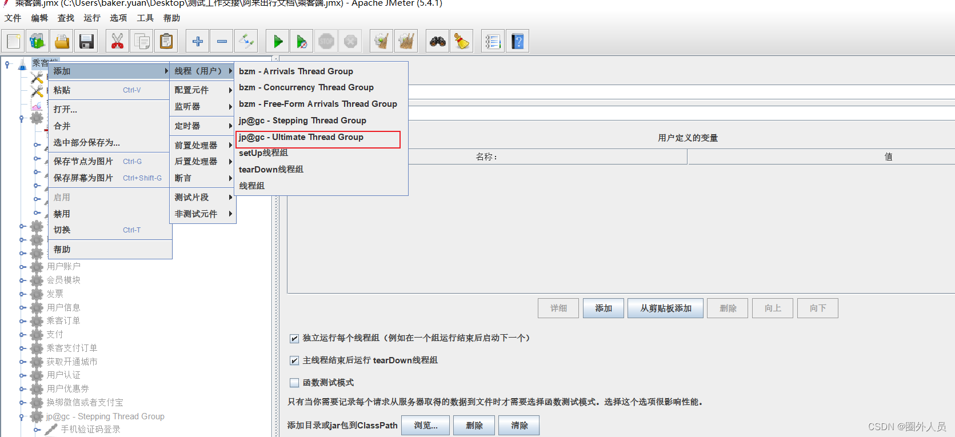Image resolution: width=955 pixels, height=437 pixels.
Task: Click the Toggle enable/disable icon
Action: pyautogui.click(x=246, y=41)
